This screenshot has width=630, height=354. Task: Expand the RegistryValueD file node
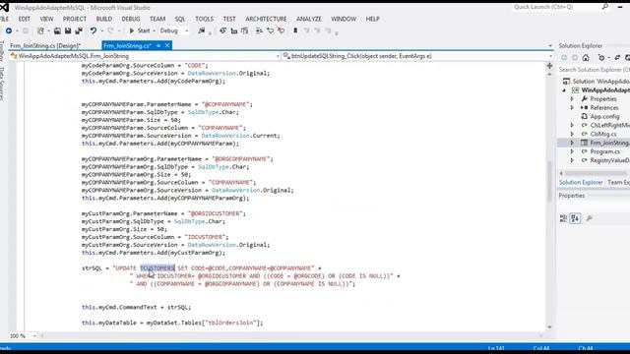click(572, 160)
